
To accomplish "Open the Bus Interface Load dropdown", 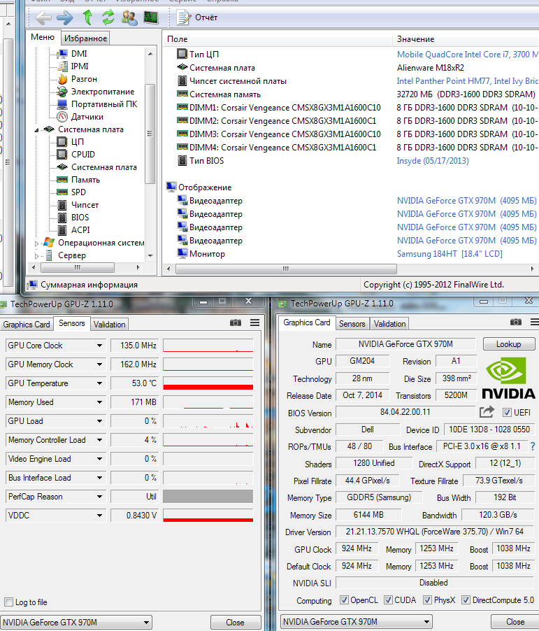I will click(x=99, y=478).
